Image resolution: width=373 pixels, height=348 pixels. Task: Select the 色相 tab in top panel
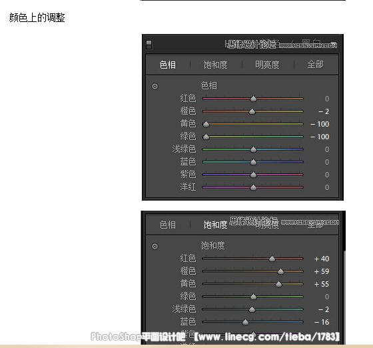click(167, 65)
